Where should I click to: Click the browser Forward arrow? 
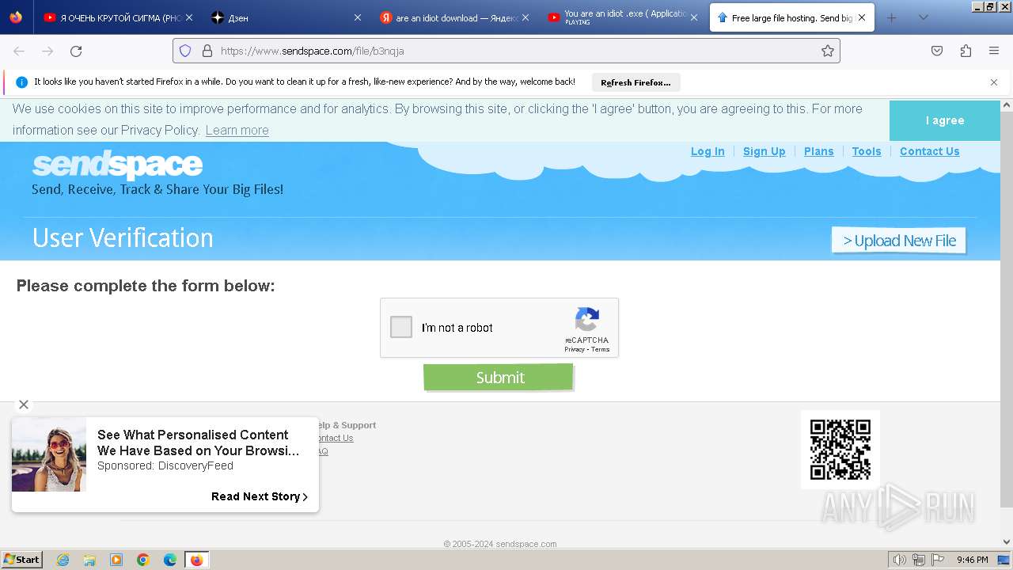click(47, 51)
